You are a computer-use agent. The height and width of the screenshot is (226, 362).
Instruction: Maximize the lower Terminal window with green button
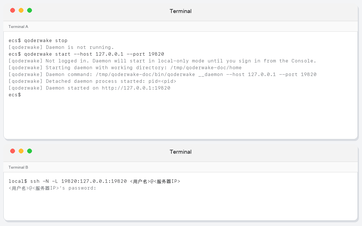pyautogui.click(x=29, y=151)
